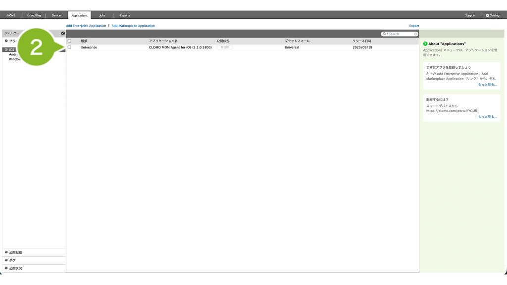Image resolution: width=507 pixels, height=285 pixels.
Task: Click inside the Search input field
Action: (401, 34)
